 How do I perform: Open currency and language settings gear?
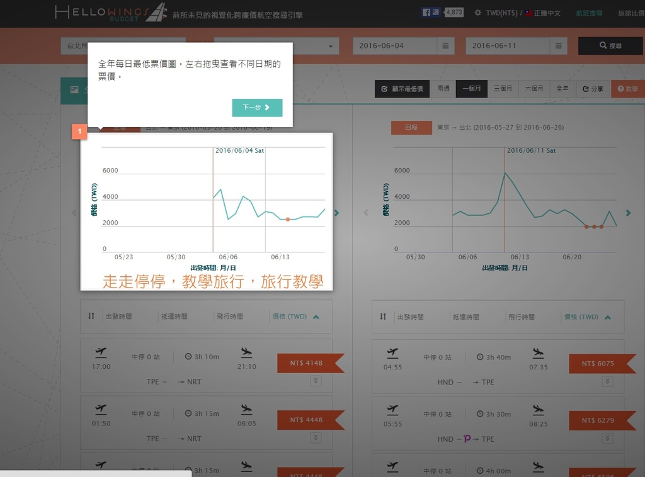[x=478, y=13]
